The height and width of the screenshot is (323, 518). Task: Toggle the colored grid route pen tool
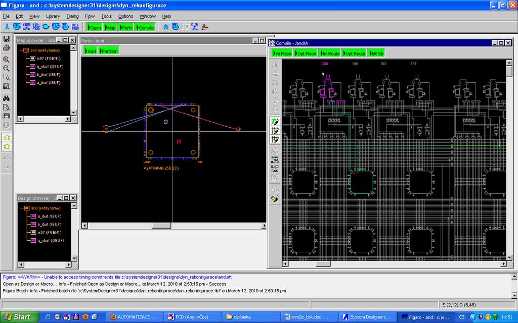tap(275, 131)
